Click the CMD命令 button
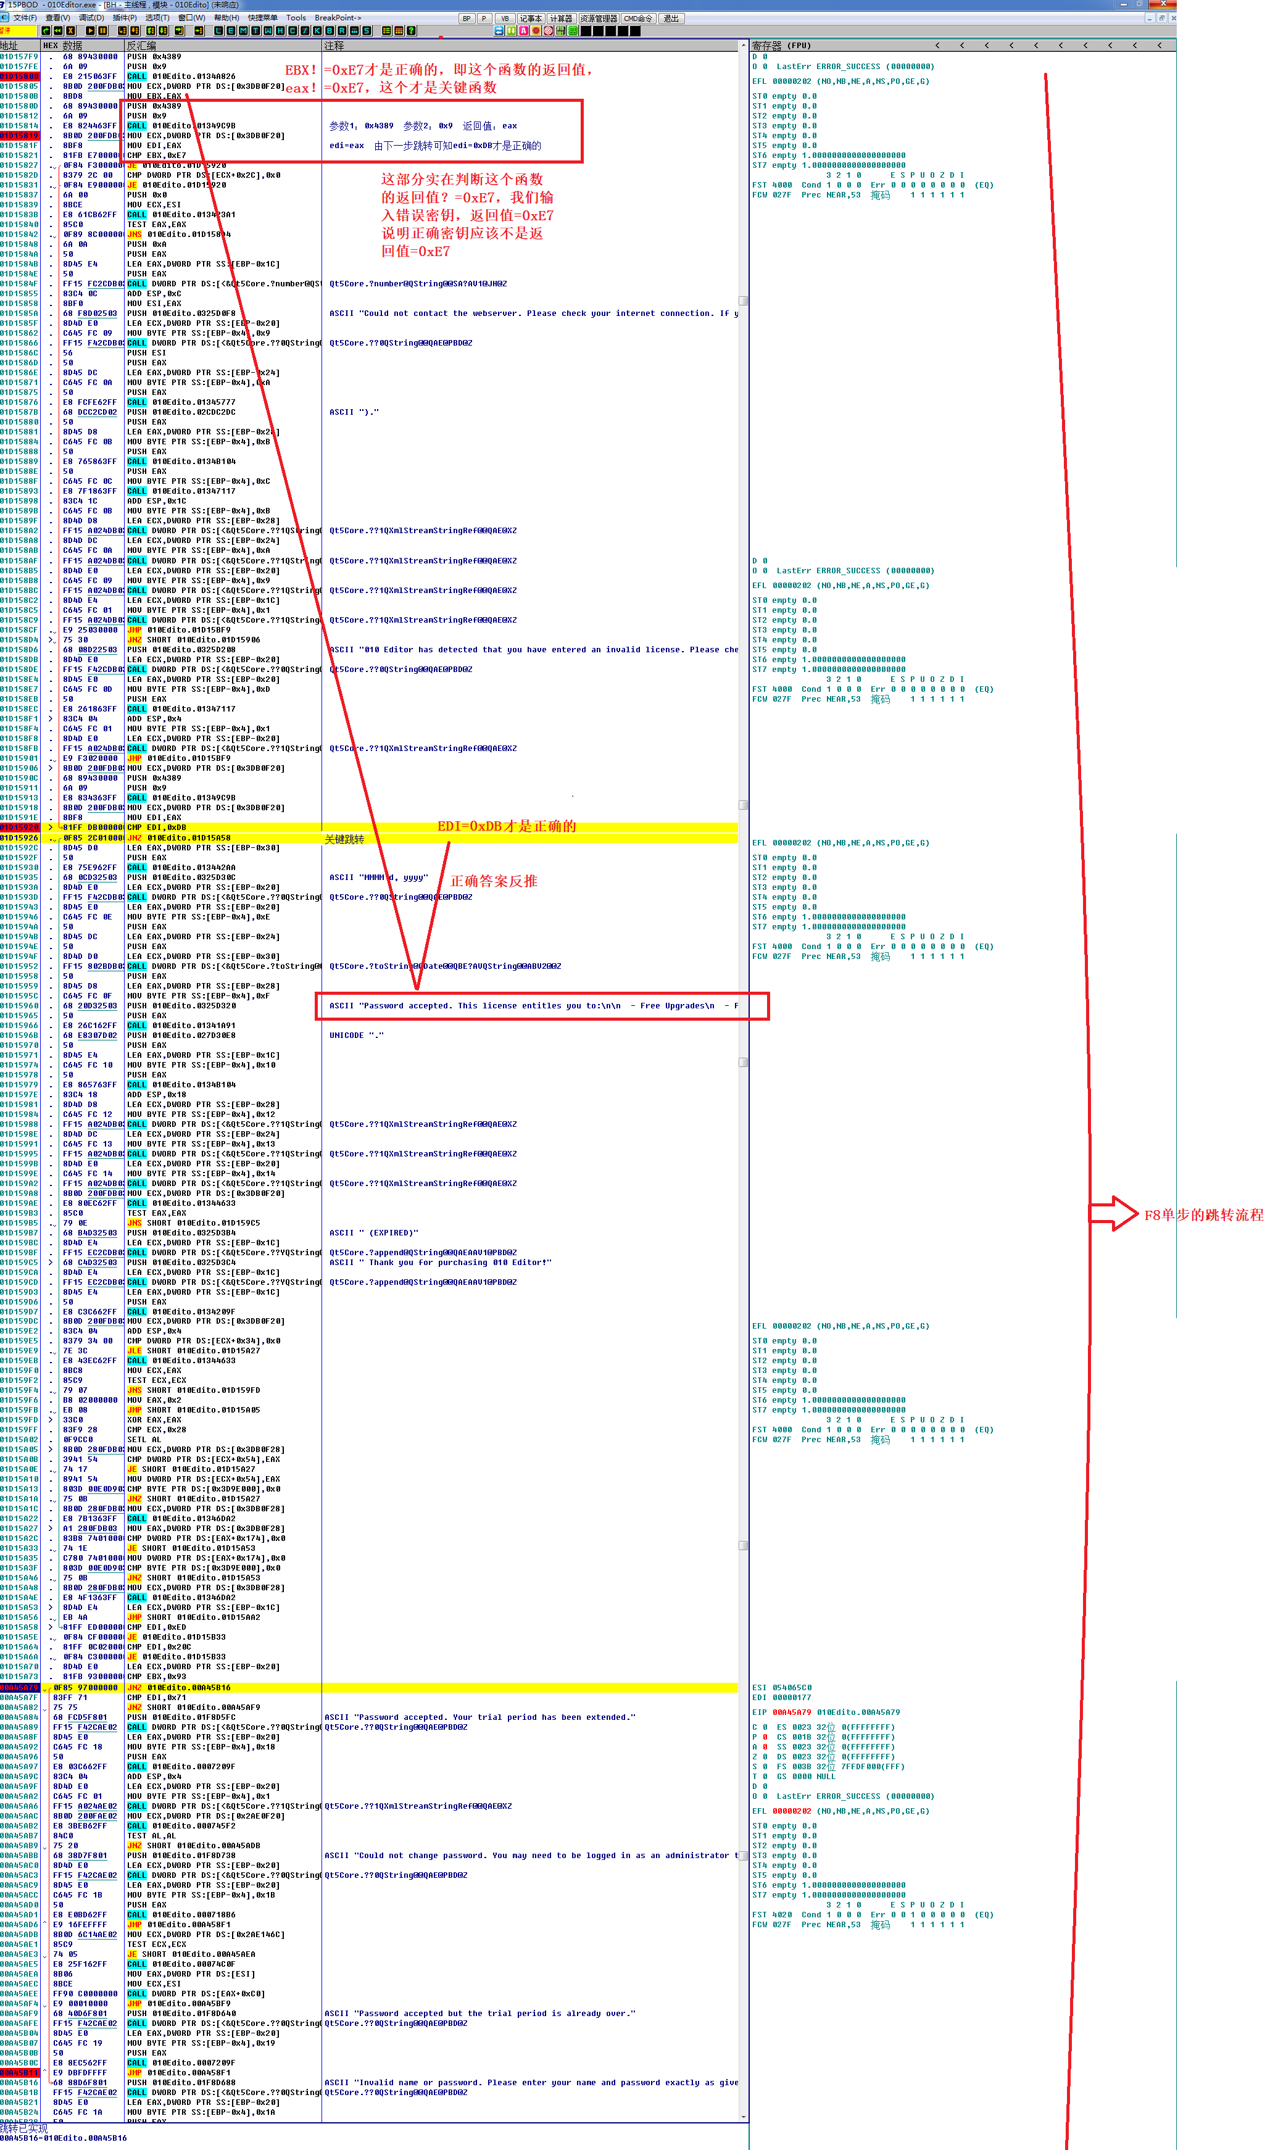 pos(638,18)
